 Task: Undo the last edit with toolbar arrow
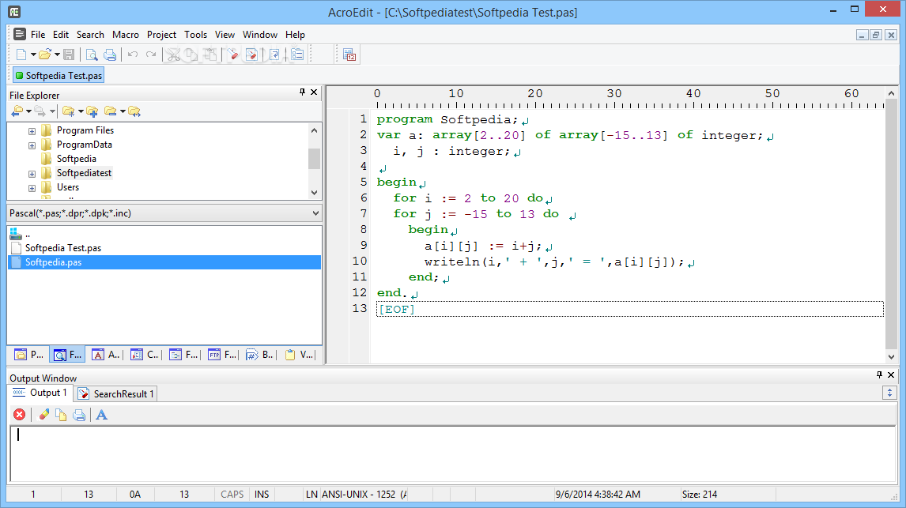133,55
